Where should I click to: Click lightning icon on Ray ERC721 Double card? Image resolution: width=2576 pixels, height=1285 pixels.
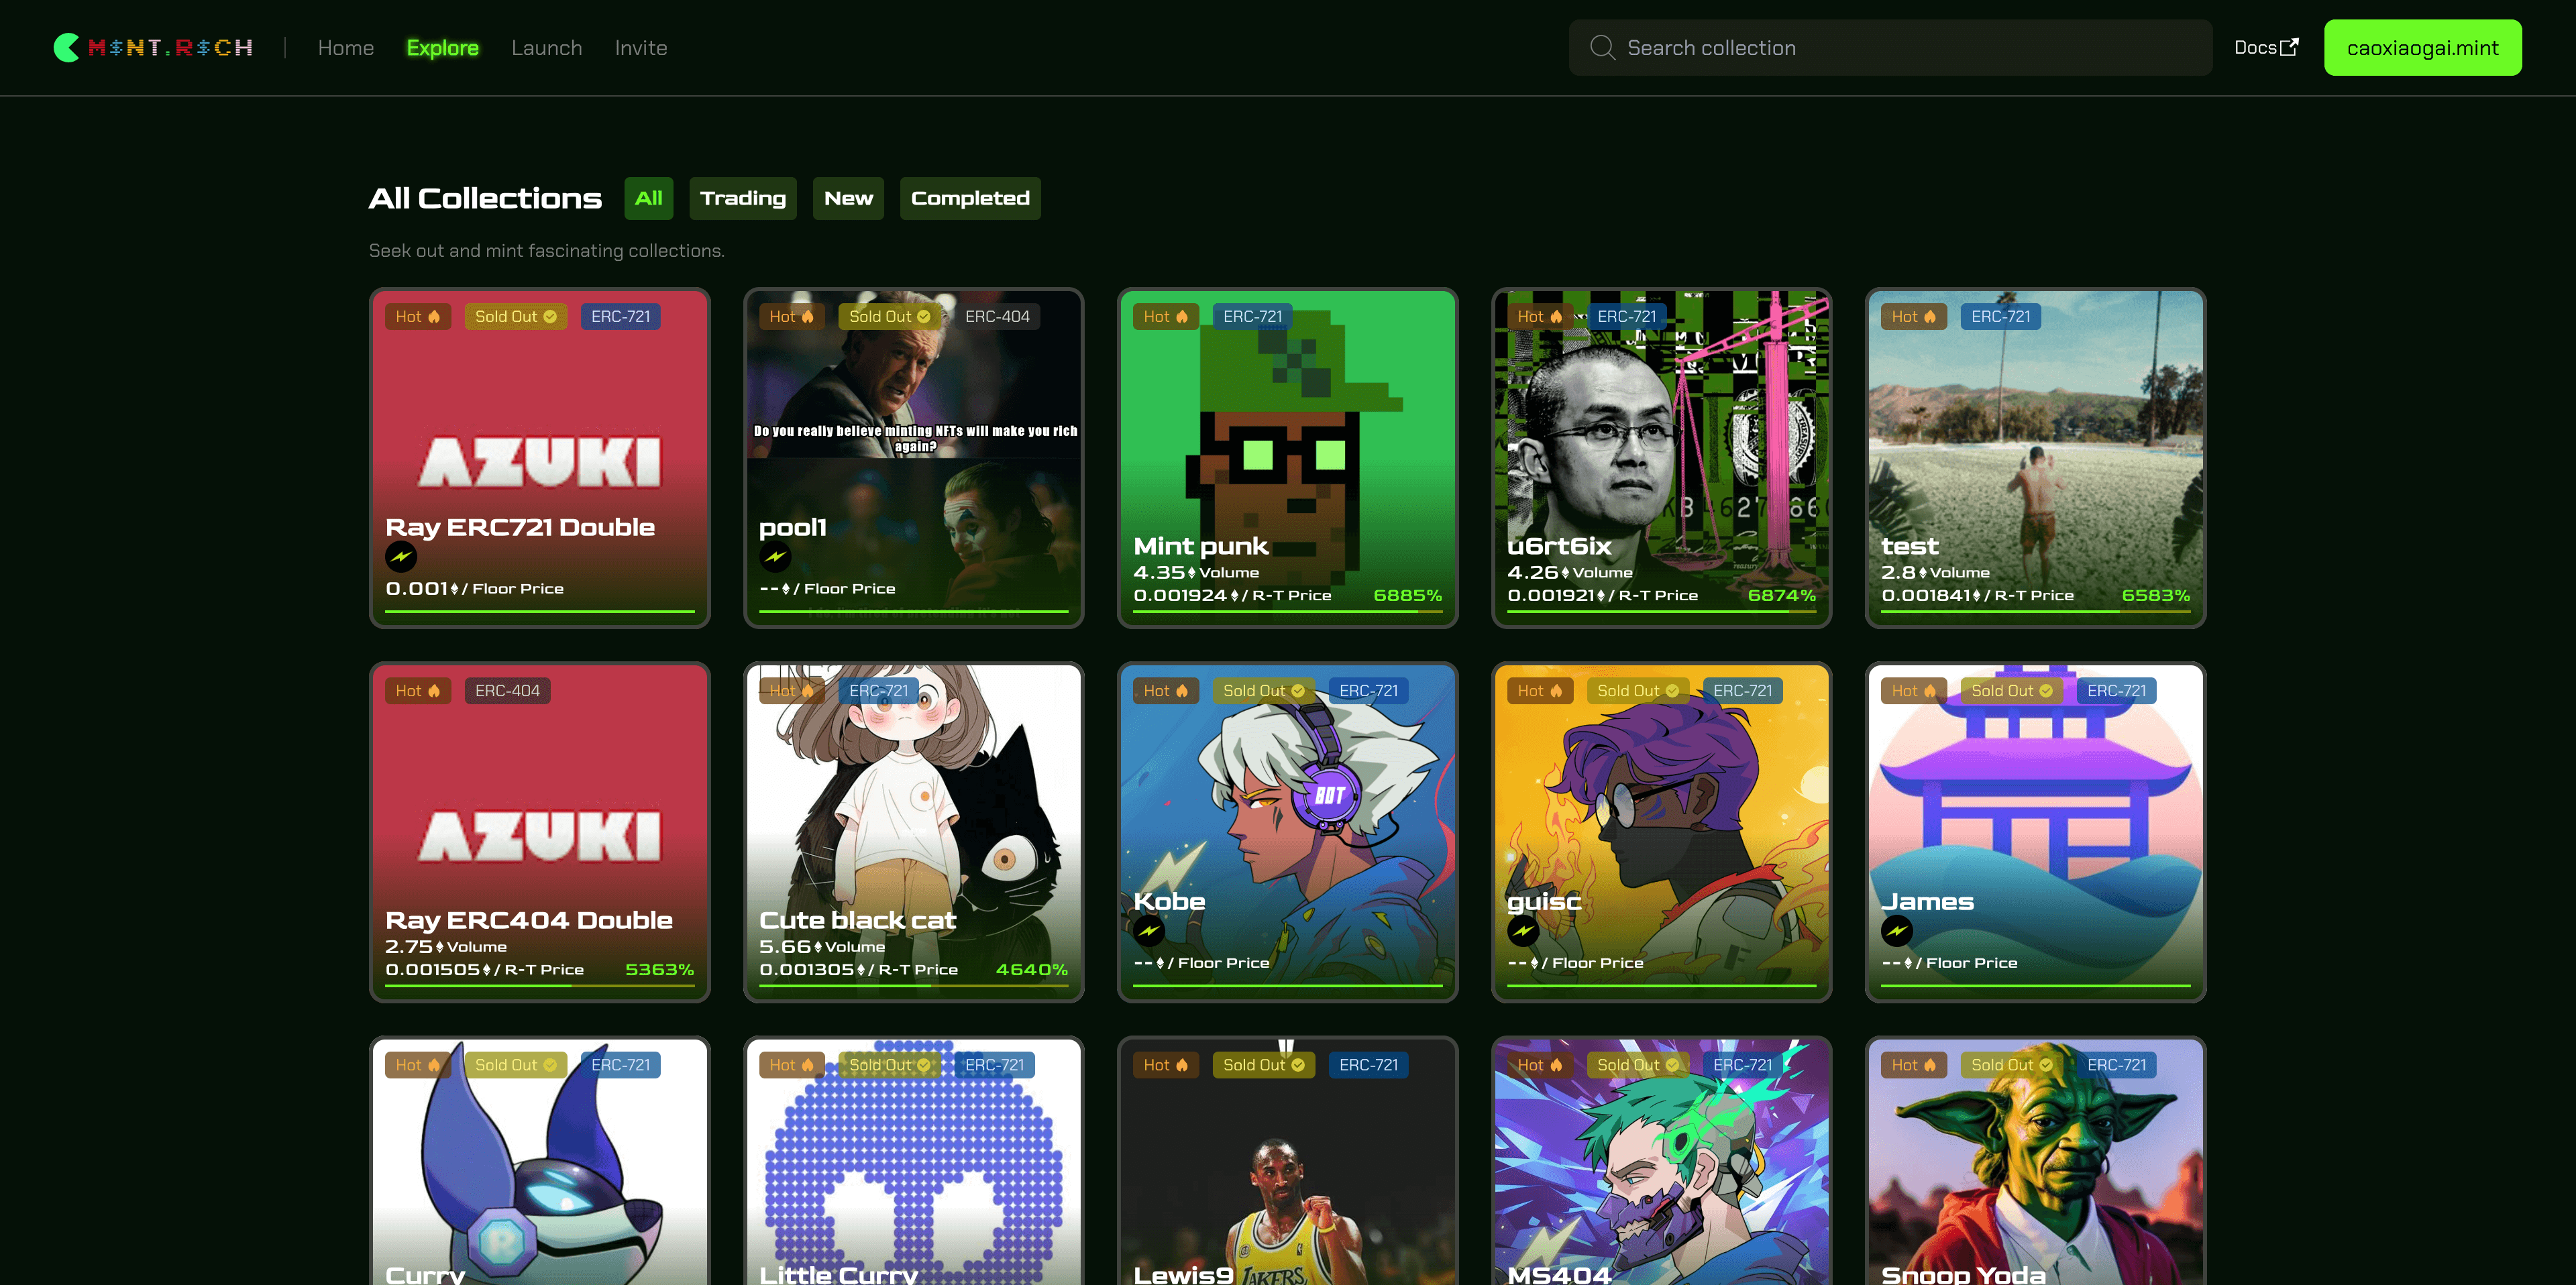click(x=401, y=557)
